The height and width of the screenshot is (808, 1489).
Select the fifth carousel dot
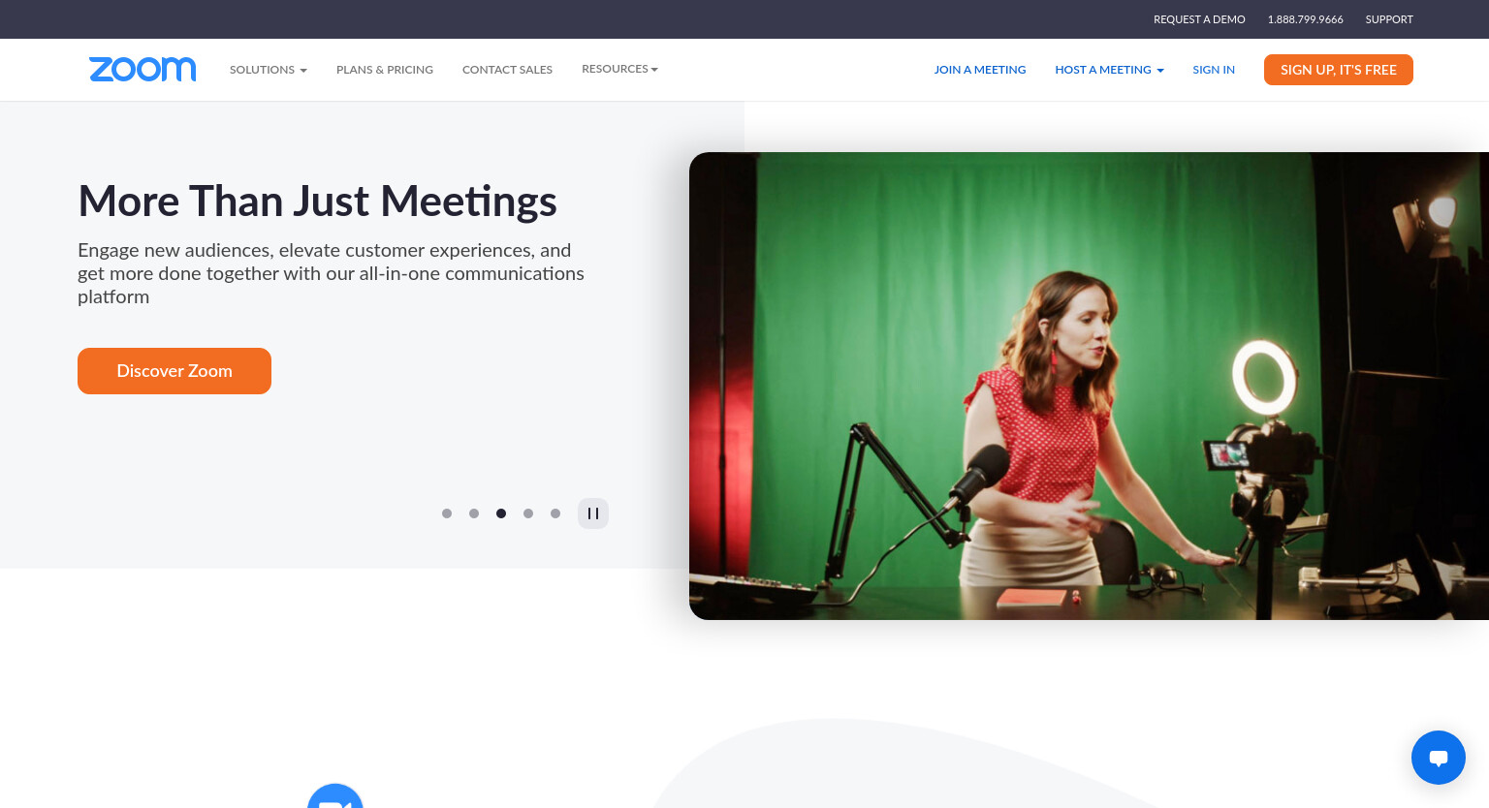pyautogui.click(x=555, y=513)
